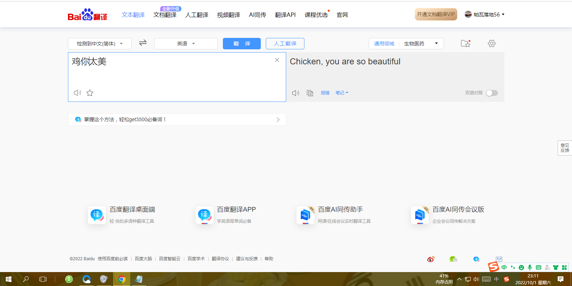This screenshot has width=572, height=286.
Task: Toggle Sogou punctuation mode
Action: [x=513, y=267]
